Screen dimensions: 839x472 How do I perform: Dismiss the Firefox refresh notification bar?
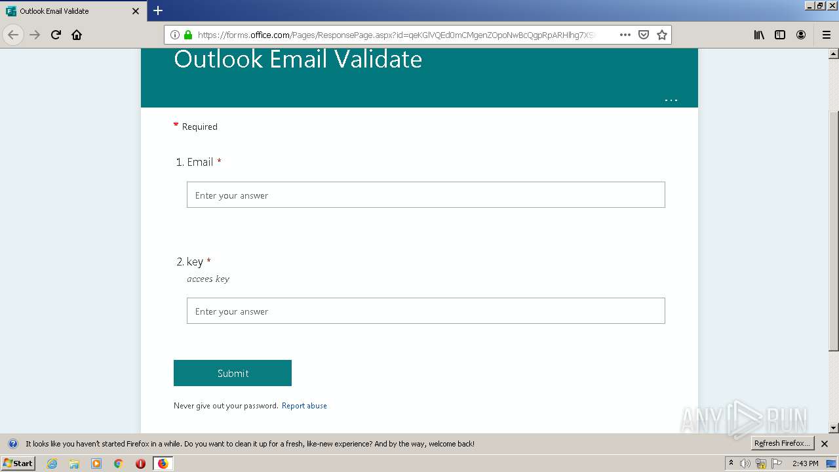[825, 444]
